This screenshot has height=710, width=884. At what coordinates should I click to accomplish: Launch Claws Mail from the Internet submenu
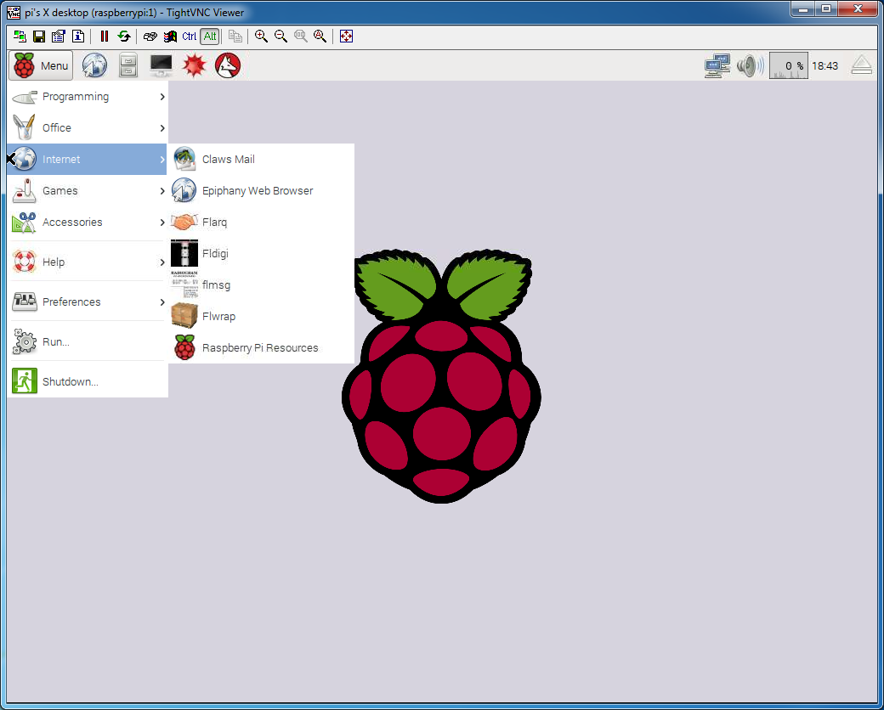coord(262,160)
